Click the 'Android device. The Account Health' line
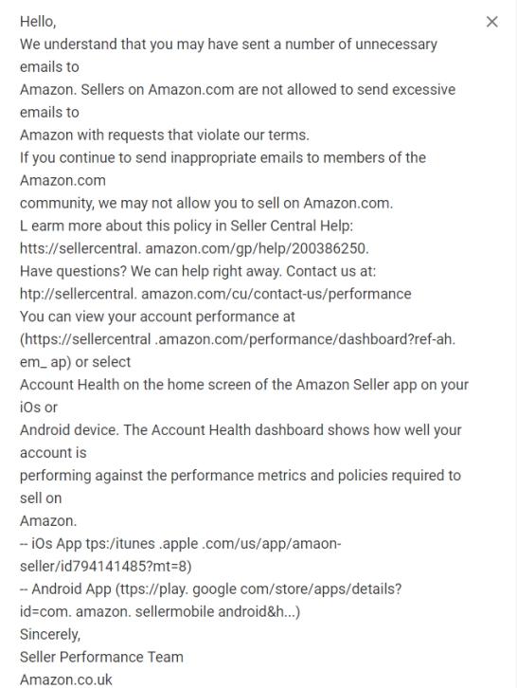 point(241,430)
